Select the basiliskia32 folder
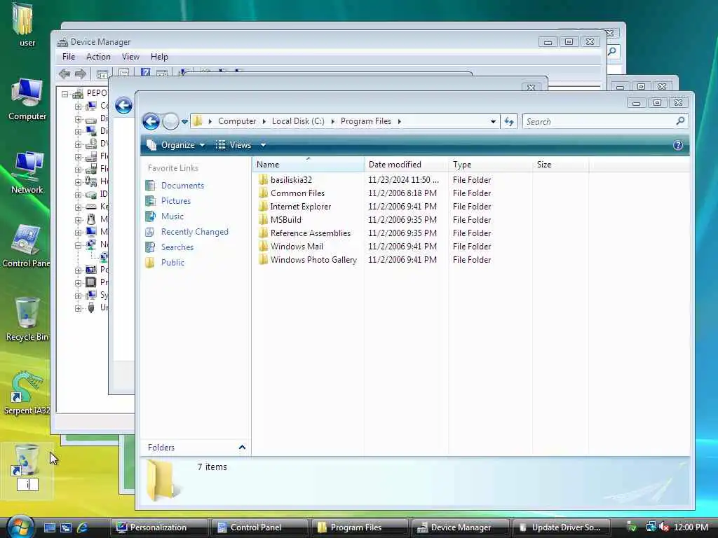Image resolution: width=718 pixels, height=538 pixels. pos(291,180)
